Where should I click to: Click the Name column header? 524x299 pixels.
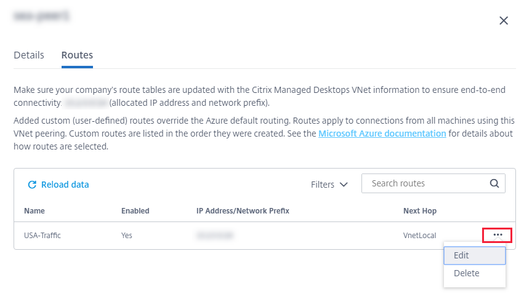[34, 211]
